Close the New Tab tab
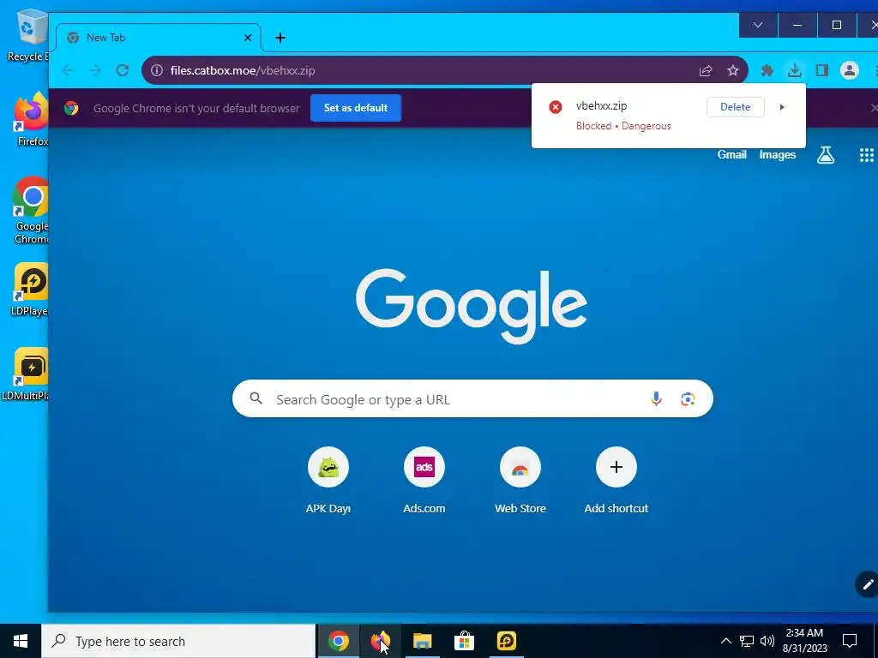Screen dimensions: 878x658 [248, 38]
